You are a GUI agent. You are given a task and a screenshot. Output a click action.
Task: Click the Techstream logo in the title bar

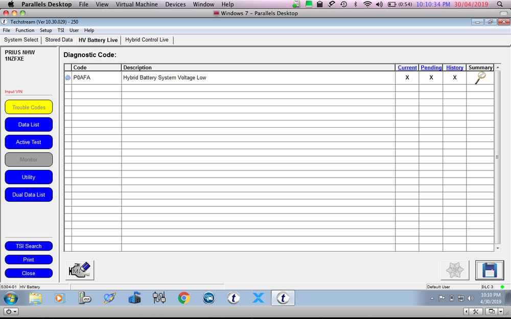[4, 22]
